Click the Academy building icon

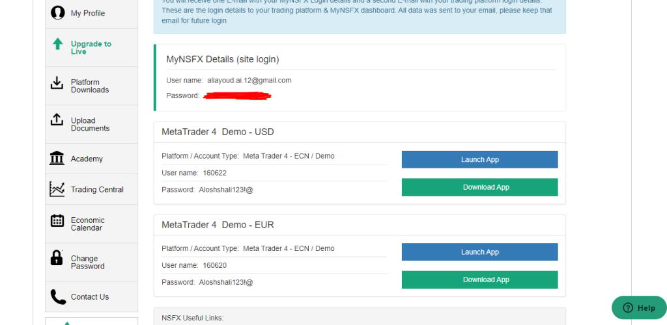(57, 158)
